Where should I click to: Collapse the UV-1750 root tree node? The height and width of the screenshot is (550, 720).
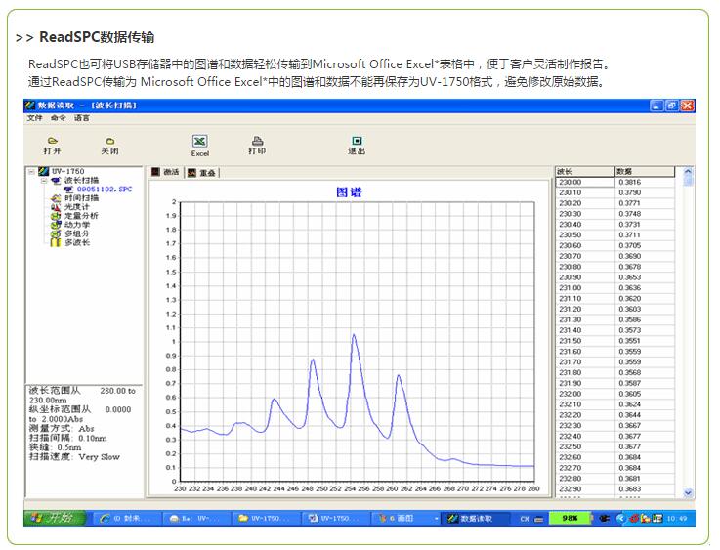[31, 172]
